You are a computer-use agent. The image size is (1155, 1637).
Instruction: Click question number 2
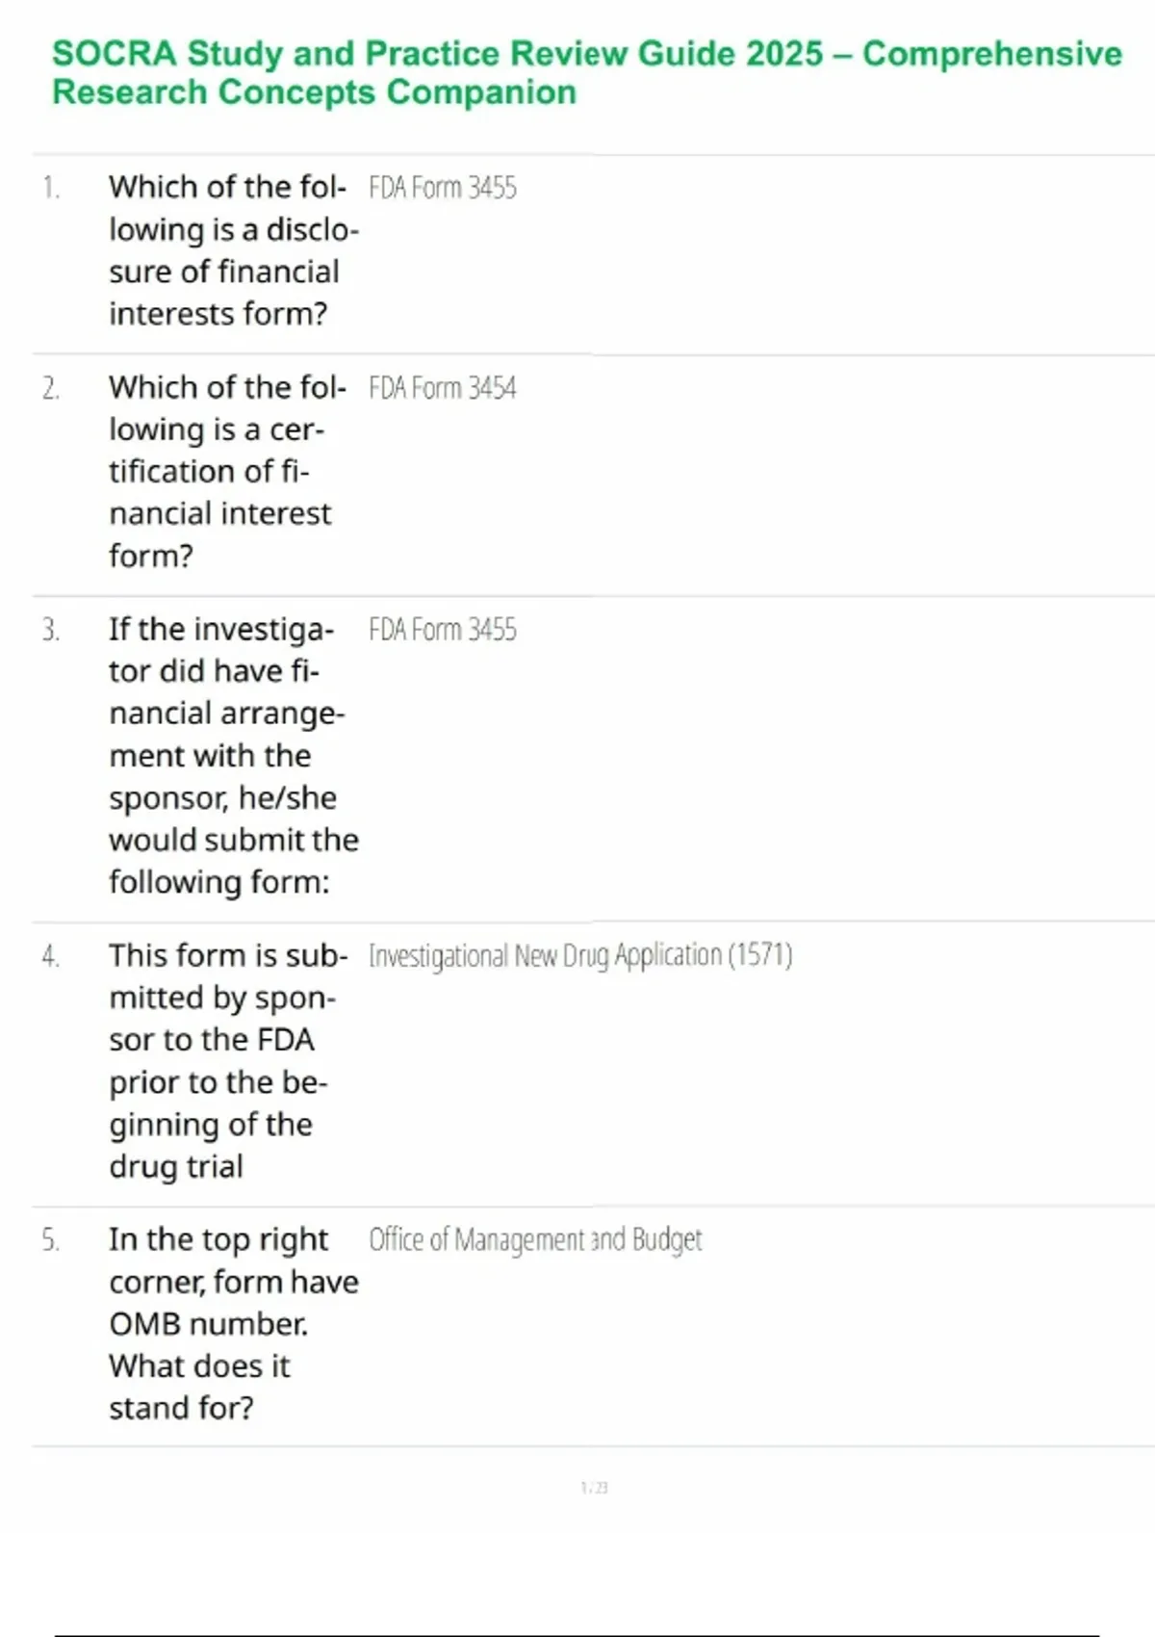51,388
